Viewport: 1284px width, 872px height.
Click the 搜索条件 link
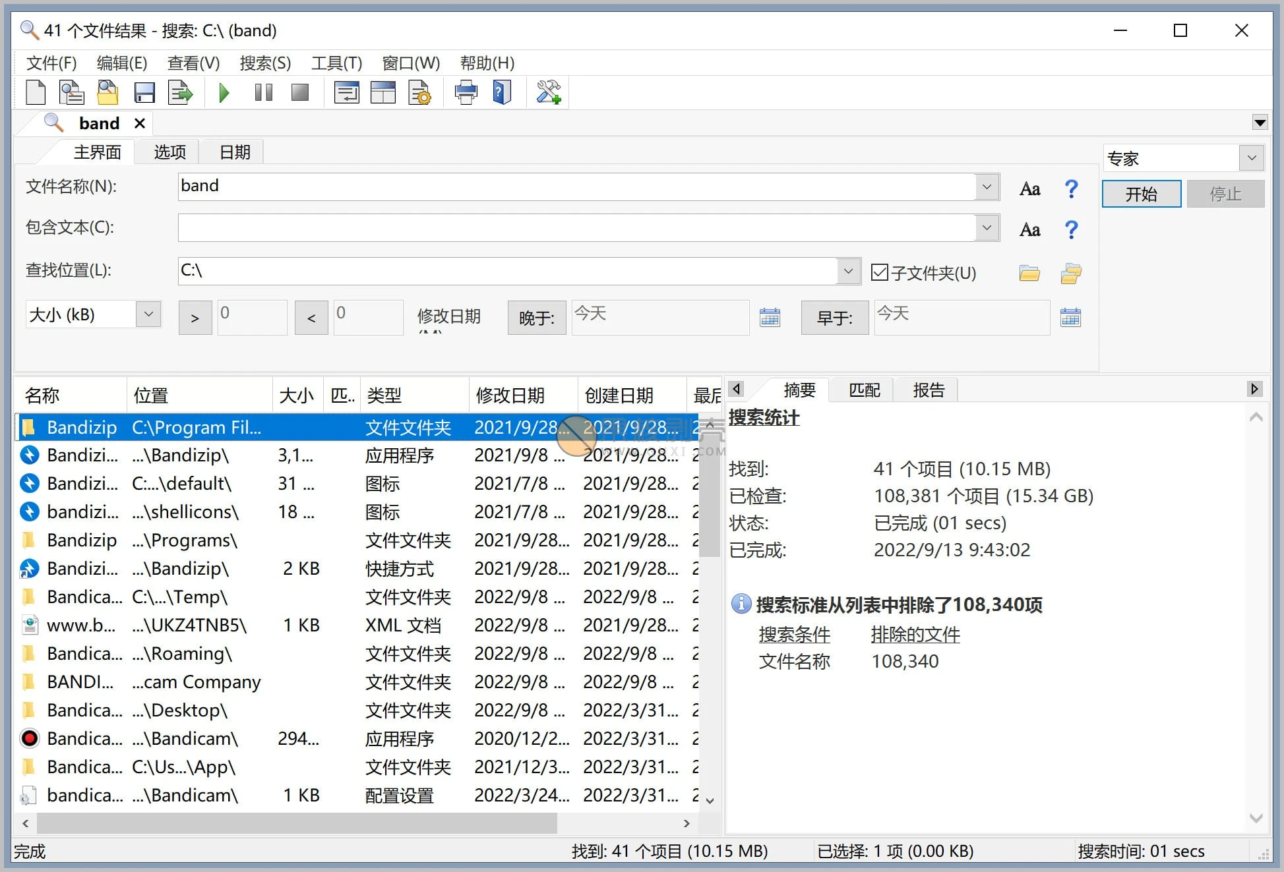pos(794,635)
